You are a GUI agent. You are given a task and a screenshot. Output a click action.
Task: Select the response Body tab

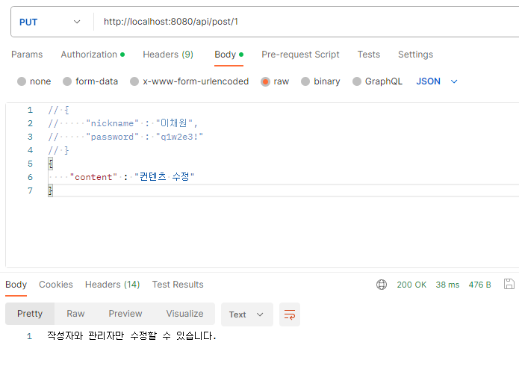point(16,285)
